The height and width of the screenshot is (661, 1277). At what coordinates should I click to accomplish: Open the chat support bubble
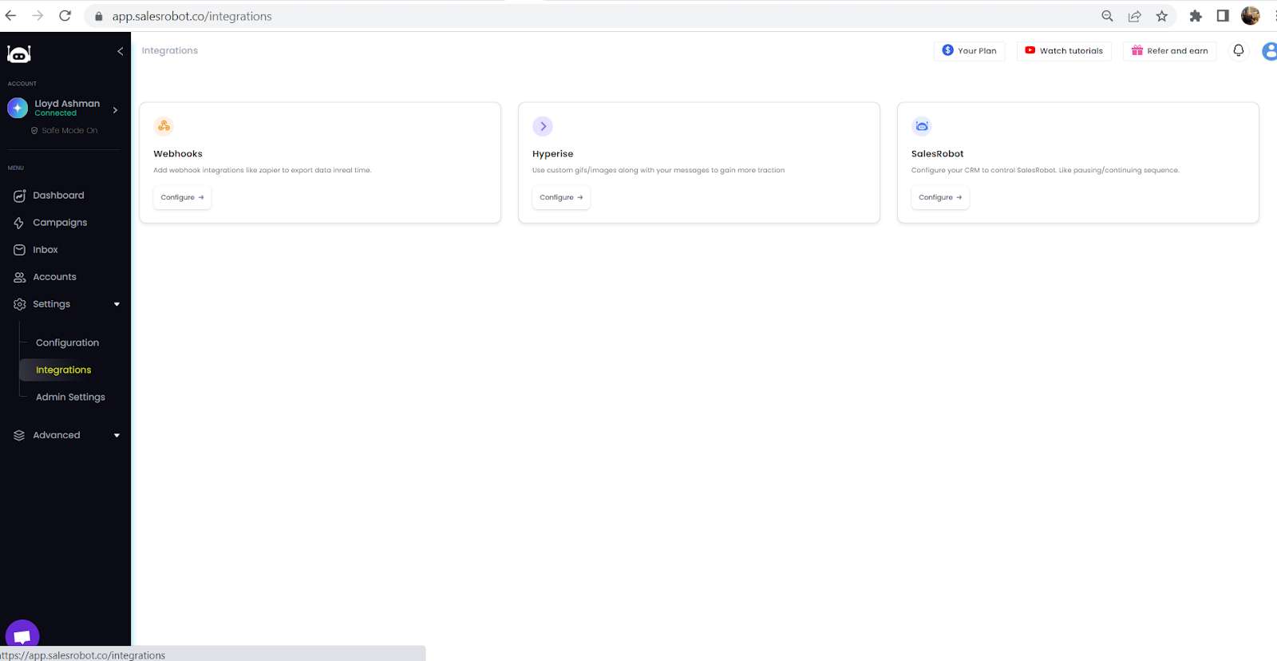tap(22, 636)
